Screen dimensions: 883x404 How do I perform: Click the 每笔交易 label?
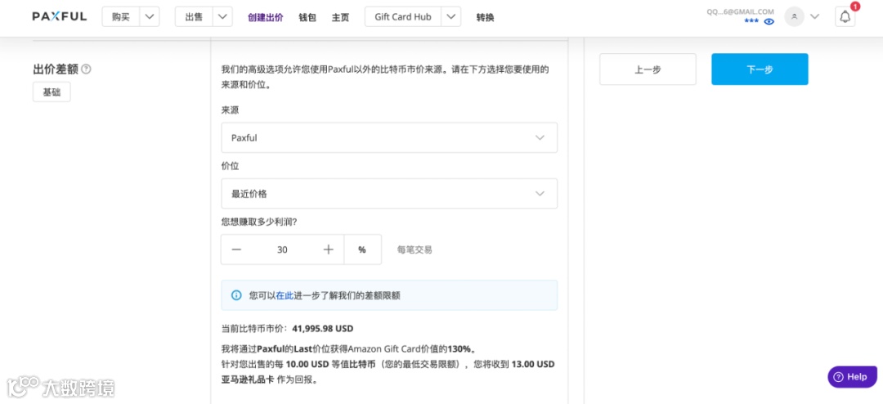(415, 249)
